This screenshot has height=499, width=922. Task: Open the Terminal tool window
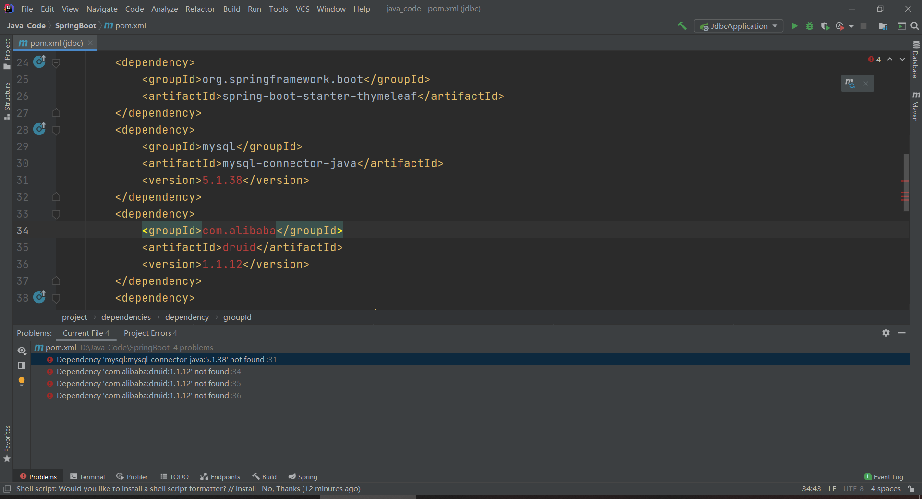click(x=87, y=476)
